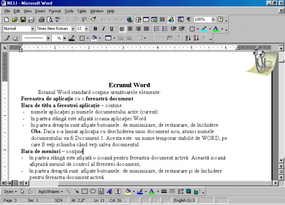Viewport: 285px width, 205px height.
Task: Open the Insert menu
Action: 40,11
